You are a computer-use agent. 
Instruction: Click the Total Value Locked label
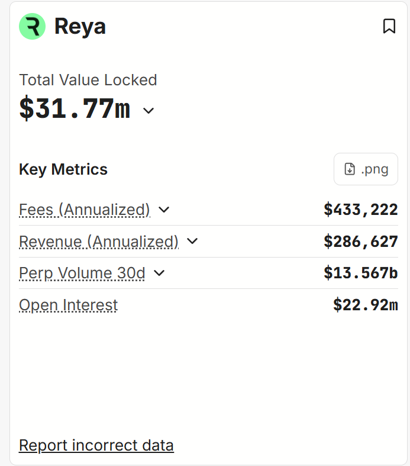[88, 80]
